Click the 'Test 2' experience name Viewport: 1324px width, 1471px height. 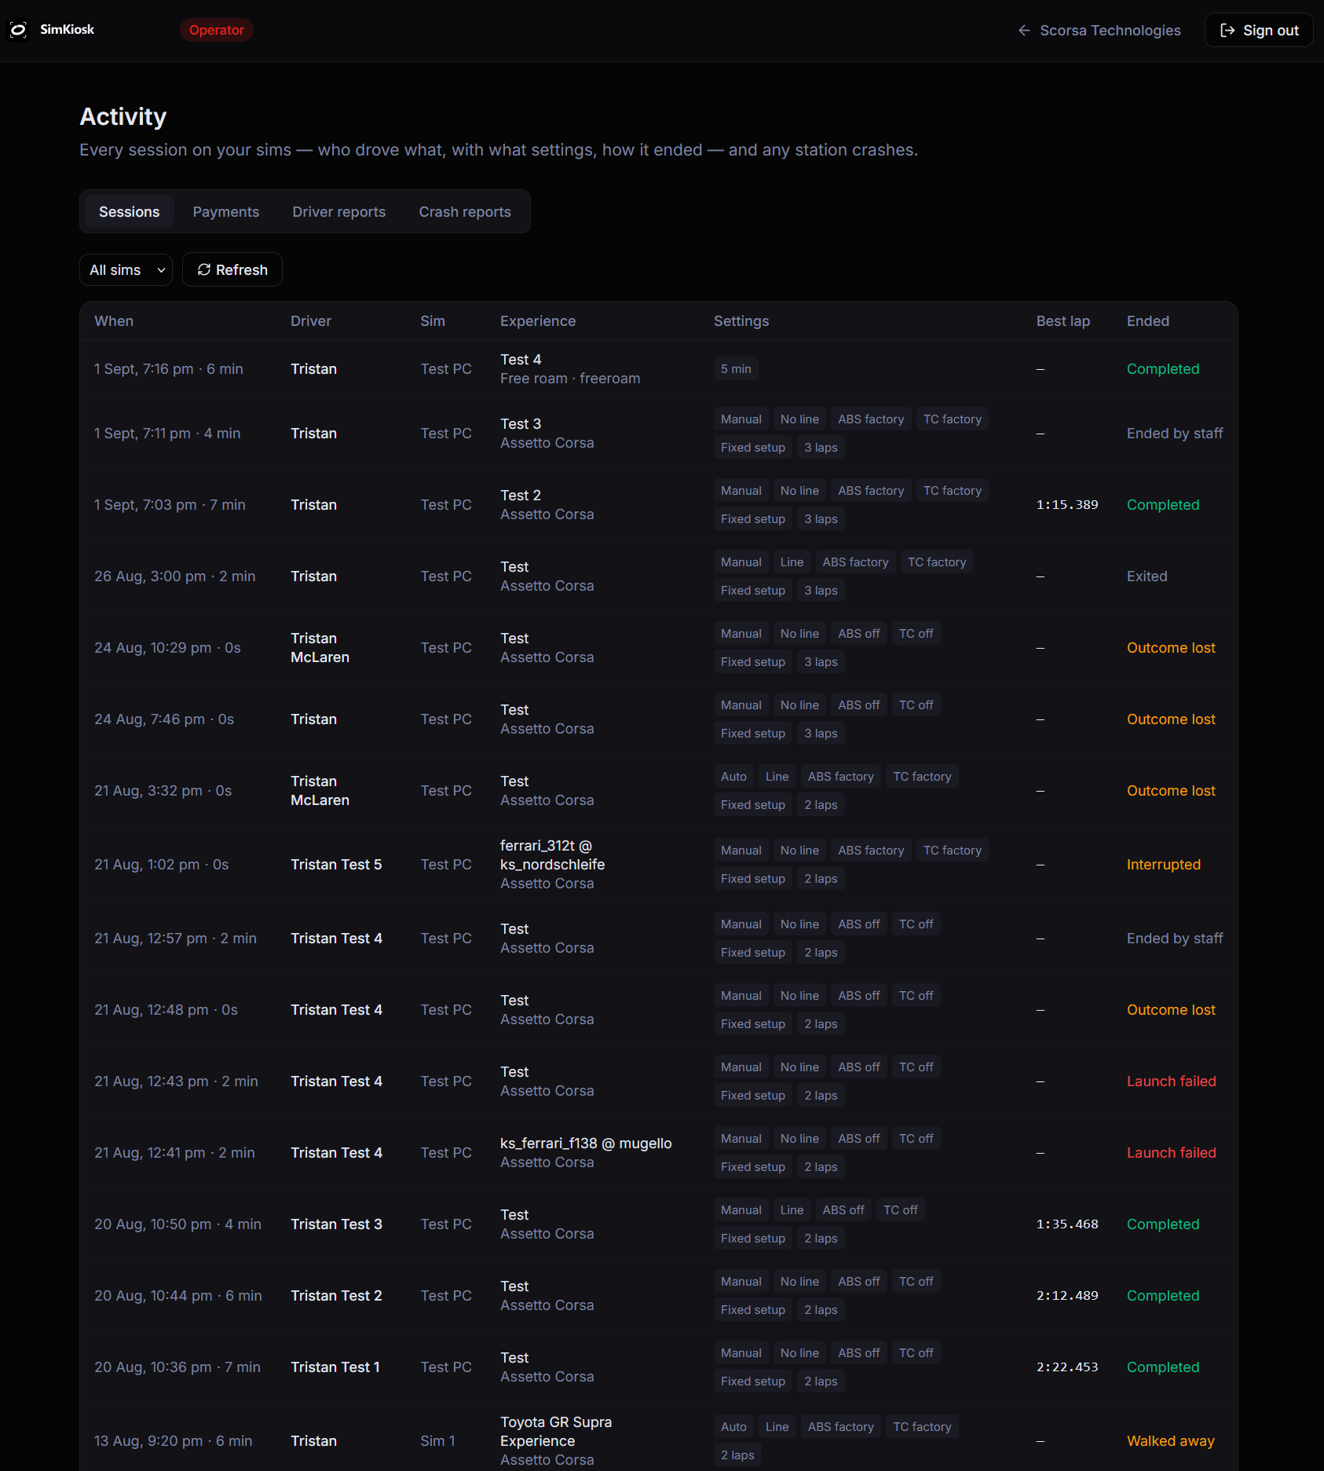point(521,496)
